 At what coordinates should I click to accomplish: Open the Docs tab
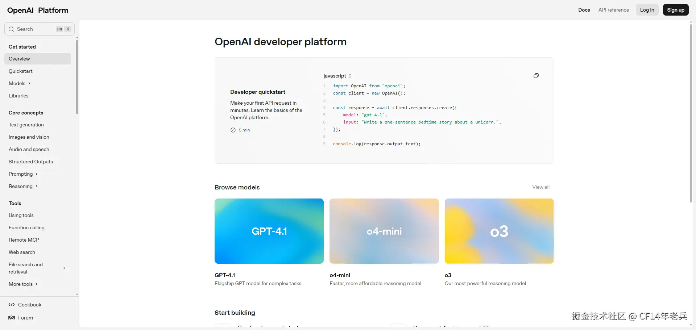coord(584,10)
